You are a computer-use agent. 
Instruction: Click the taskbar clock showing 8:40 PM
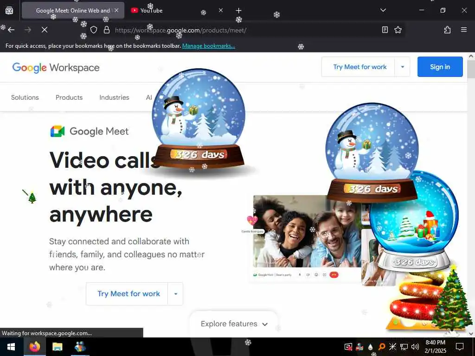tap(435, 347)
